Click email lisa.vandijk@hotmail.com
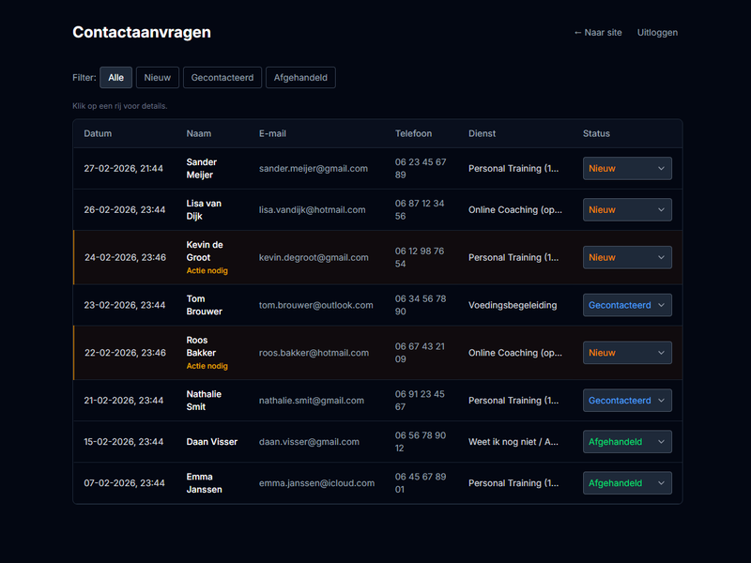751x563 pixels. pyautogui.click(x=313, y=209)
